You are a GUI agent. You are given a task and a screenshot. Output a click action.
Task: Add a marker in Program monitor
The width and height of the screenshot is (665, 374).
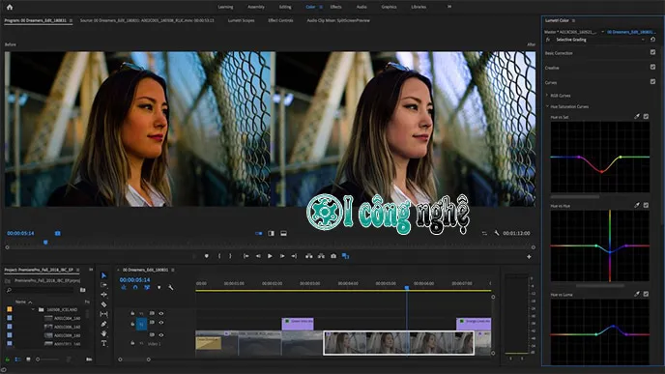(x=207, y=256)
